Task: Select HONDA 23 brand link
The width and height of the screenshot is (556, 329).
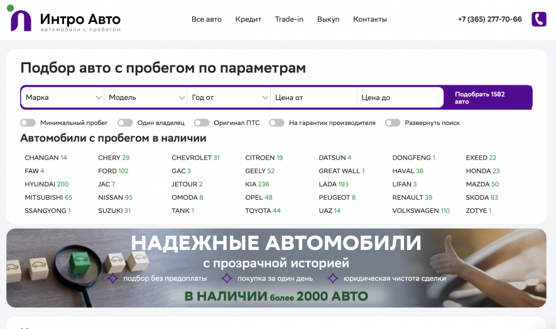Action: pyautogui.click(x=482, y=171)
